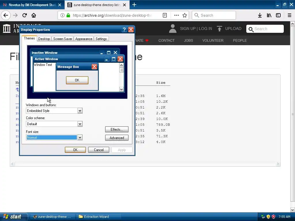Click the 71.3K size value
Image resolution: width=295 pixels, height=221 pixels.
tap(162, 136)
